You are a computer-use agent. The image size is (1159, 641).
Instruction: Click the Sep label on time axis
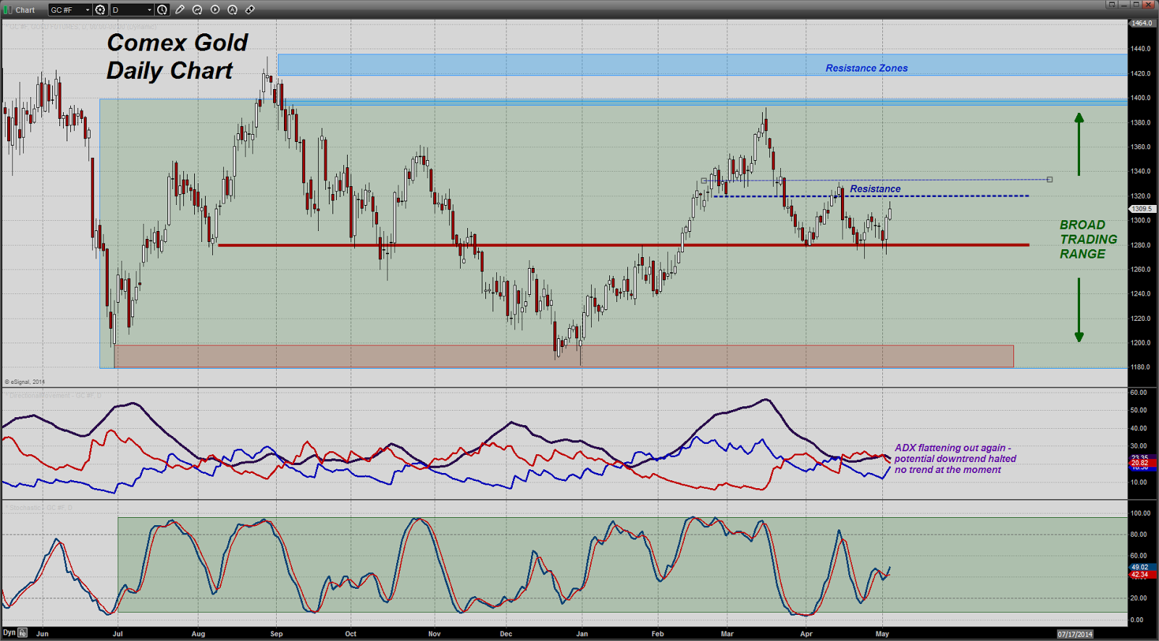point(276,634)
